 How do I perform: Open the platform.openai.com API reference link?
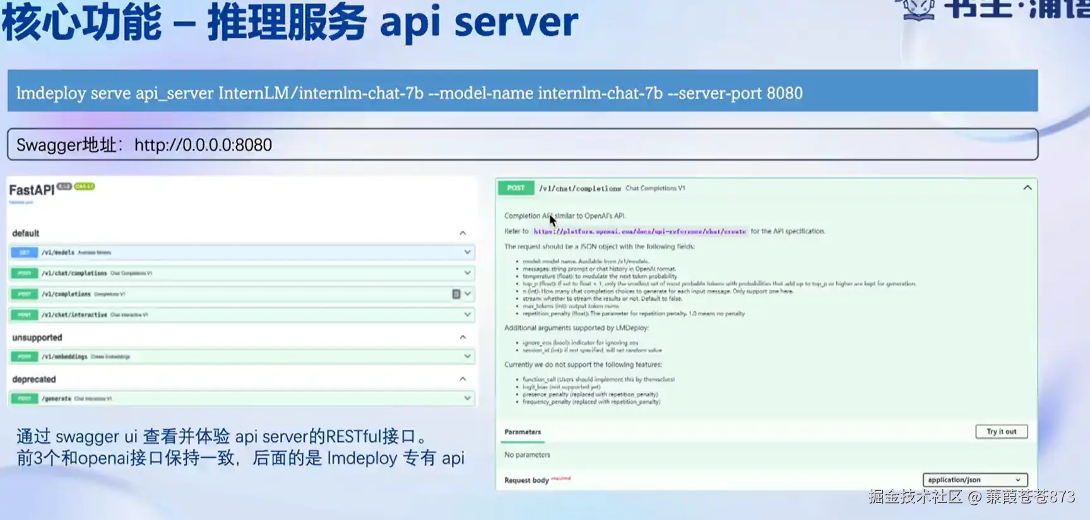coord(639,231)
